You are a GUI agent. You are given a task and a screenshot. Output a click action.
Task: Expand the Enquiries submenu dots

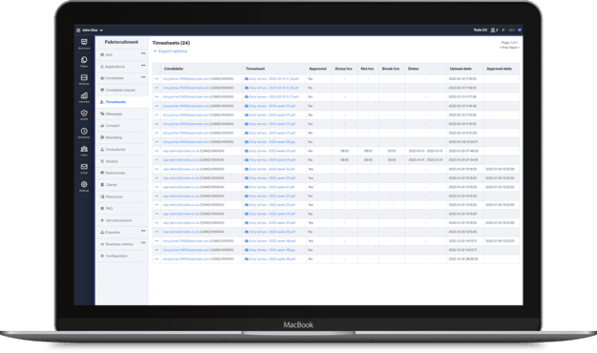pos(143,231)
